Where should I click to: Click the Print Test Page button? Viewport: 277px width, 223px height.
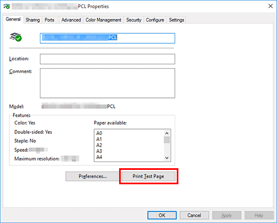point(148,177)
